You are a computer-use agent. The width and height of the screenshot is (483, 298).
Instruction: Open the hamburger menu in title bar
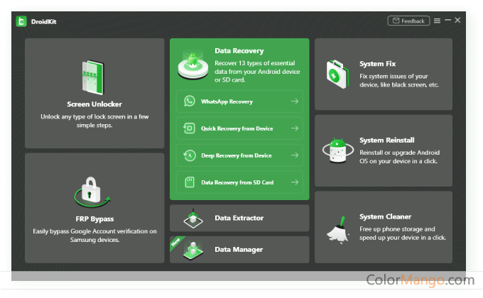coord(437,21)
